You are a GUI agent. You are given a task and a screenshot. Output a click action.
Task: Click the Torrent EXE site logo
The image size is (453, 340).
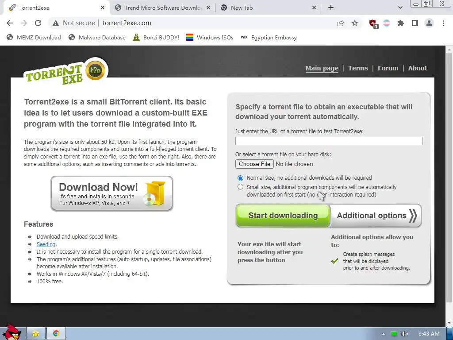(x=66, y=72)
